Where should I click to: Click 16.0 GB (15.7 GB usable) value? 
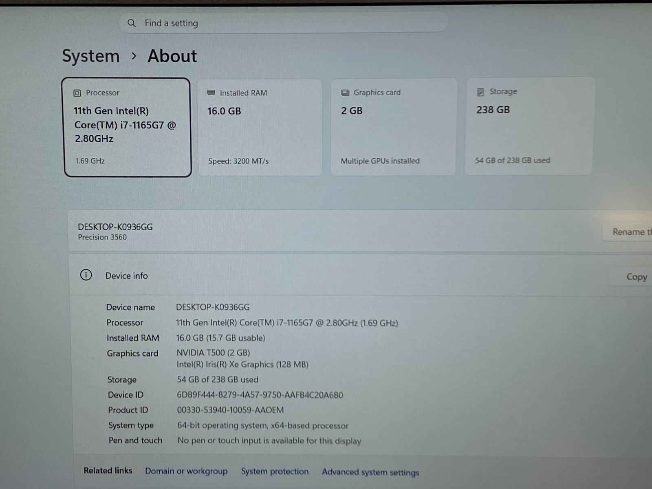click(220, 338)
